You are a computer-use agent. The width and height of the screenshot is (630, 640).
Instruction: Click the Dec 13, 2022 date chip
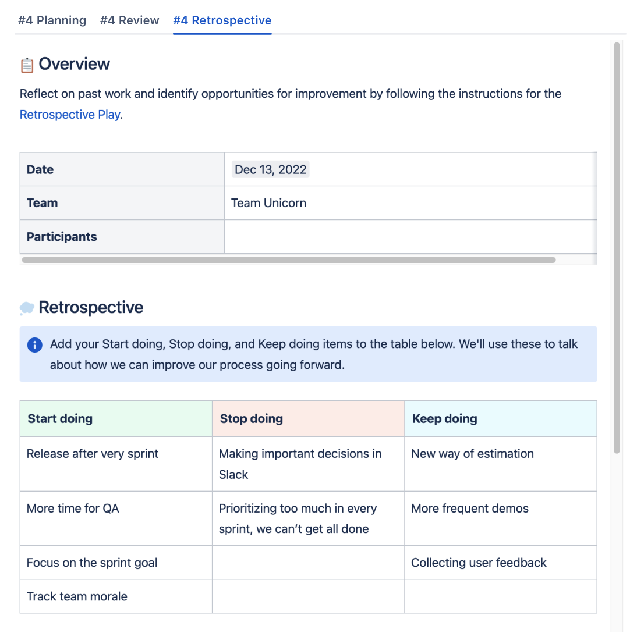[x=270, y=170]
